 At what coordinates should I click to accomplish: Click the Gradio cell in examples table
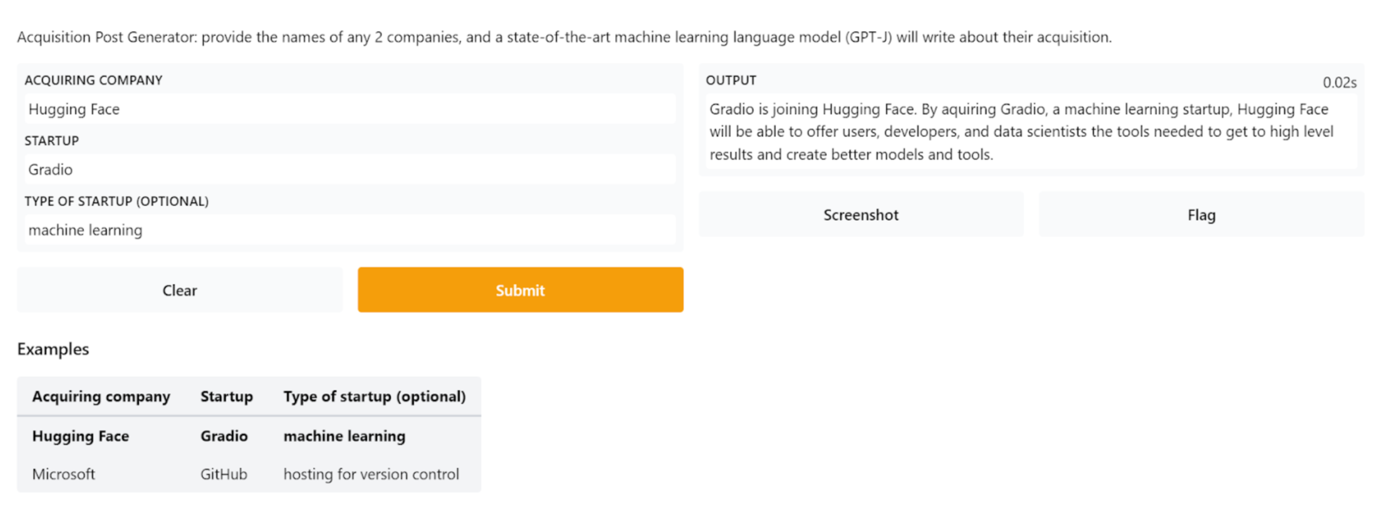click(x=224, y=436)
